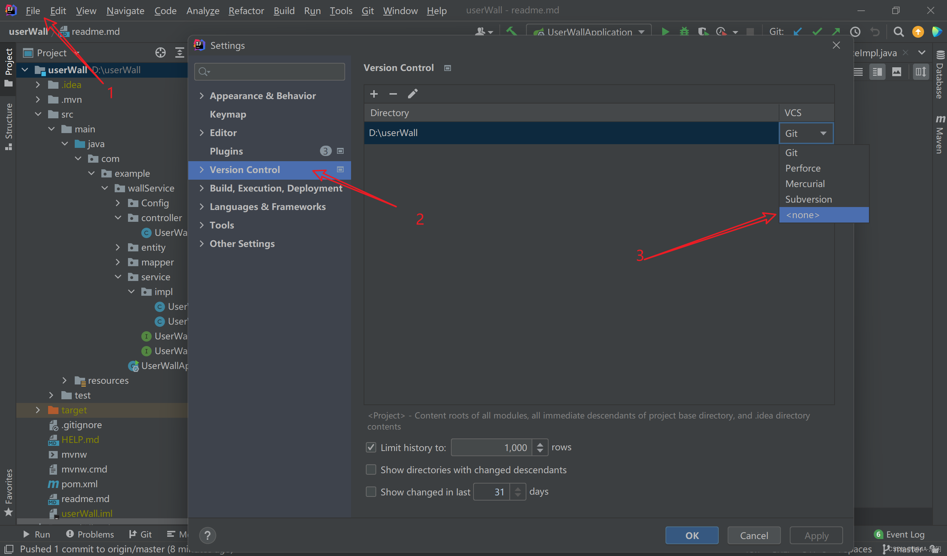Open the Refactor menu
Screen dimensions: 947x556
[x=246, y=10]
